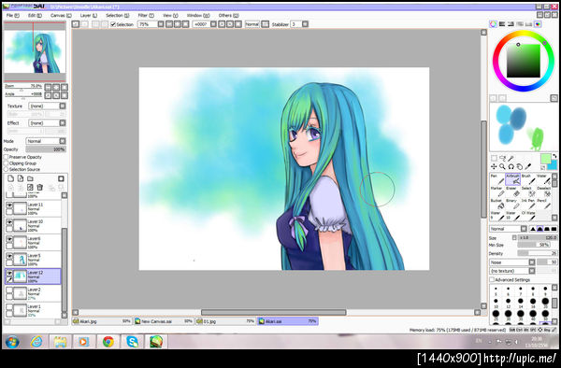Open Skype from the taskbar
The width and height of the screenshot is (561, 368).
132,342
